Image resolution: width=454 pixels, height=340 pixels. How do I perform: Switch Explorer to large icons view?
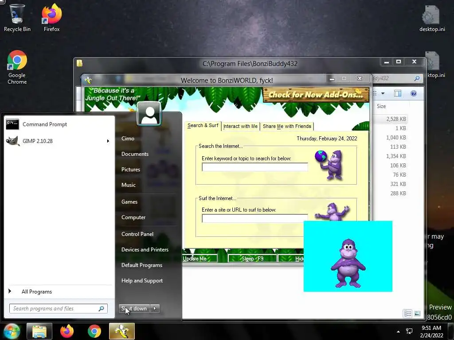coord(417,314)
